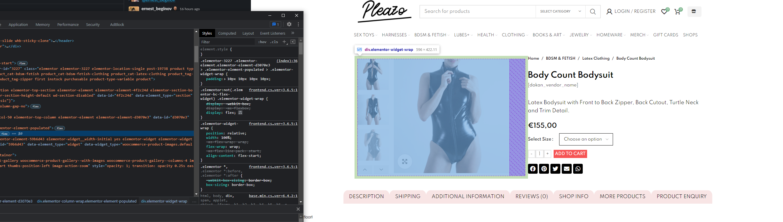Click Home breadcrumb link
783x222 pixels.
pyautogui.click(x=534, y=58)
